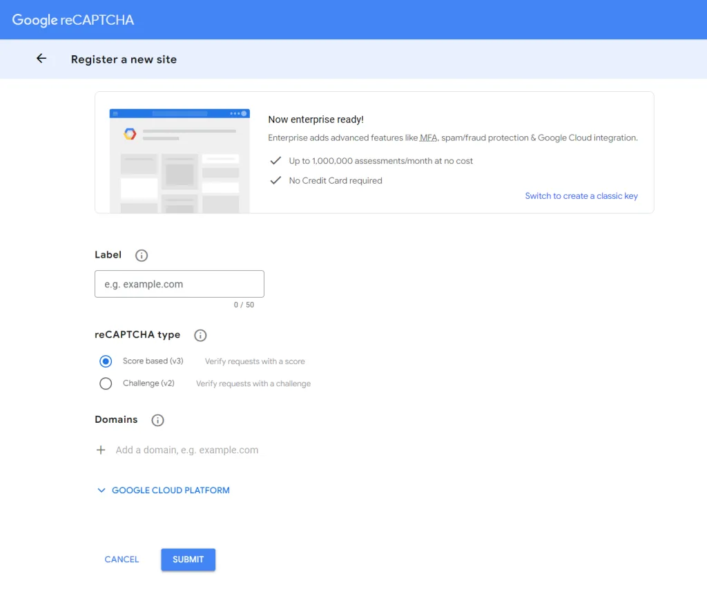Image resolution: width=707 pixels, height=592 pixels.
Task: Click the '0 / 50' character counter
Action: pos(244,305)
